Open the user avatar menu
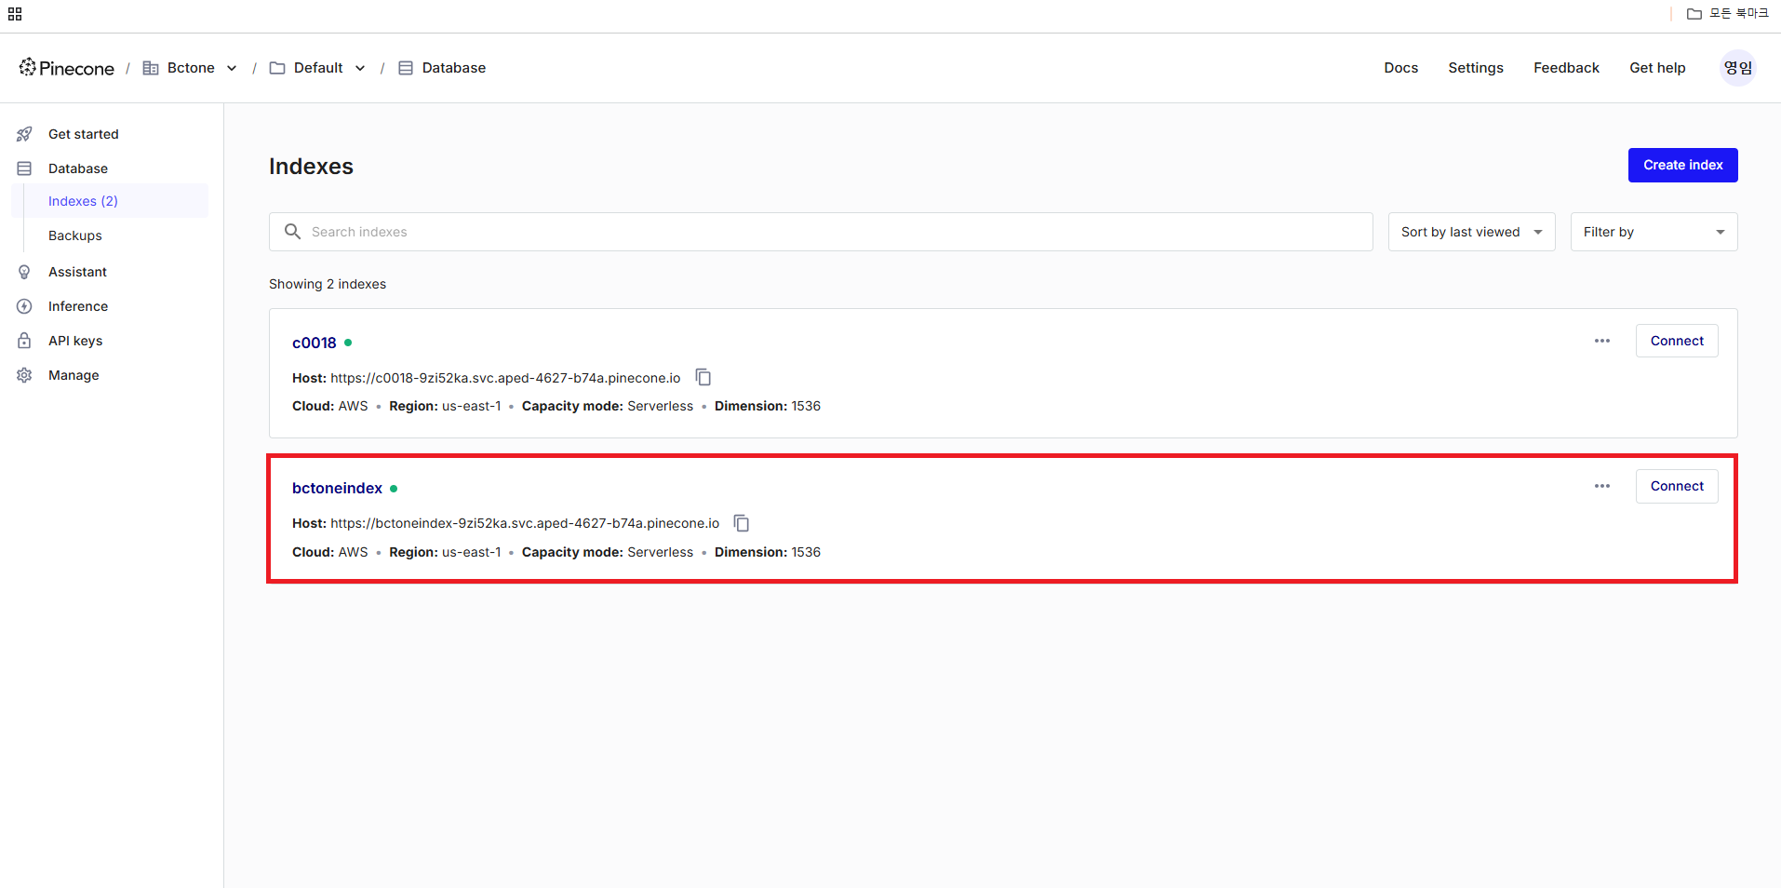 point(1737,68)
